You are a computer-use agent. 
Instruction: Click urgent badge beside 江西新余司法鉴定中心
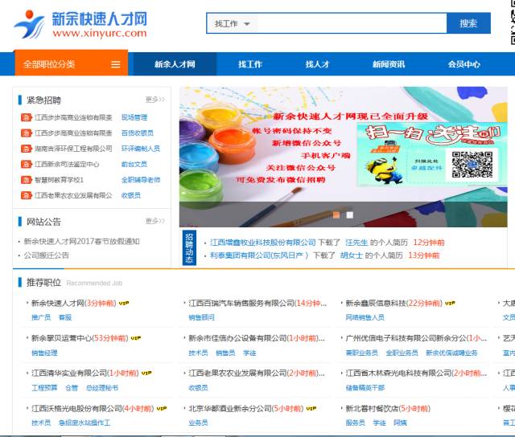tap(26, 164)
